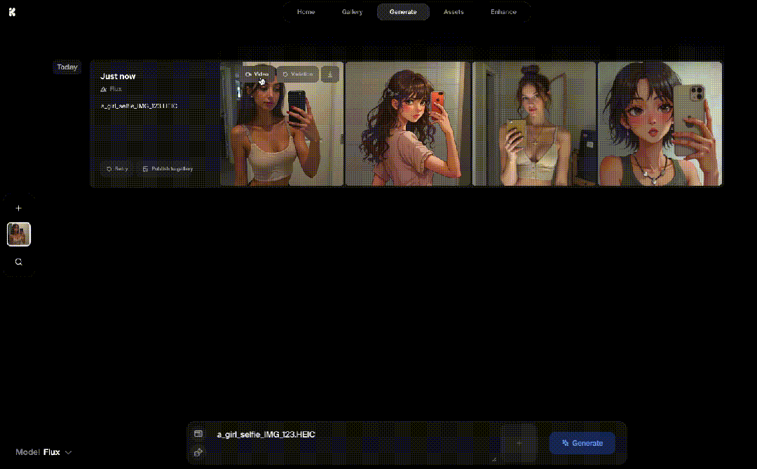The height and width of the screenshot is (469, 757).
Task: Open the anime girl with the red phone image
Action: [x=407, y=123]
